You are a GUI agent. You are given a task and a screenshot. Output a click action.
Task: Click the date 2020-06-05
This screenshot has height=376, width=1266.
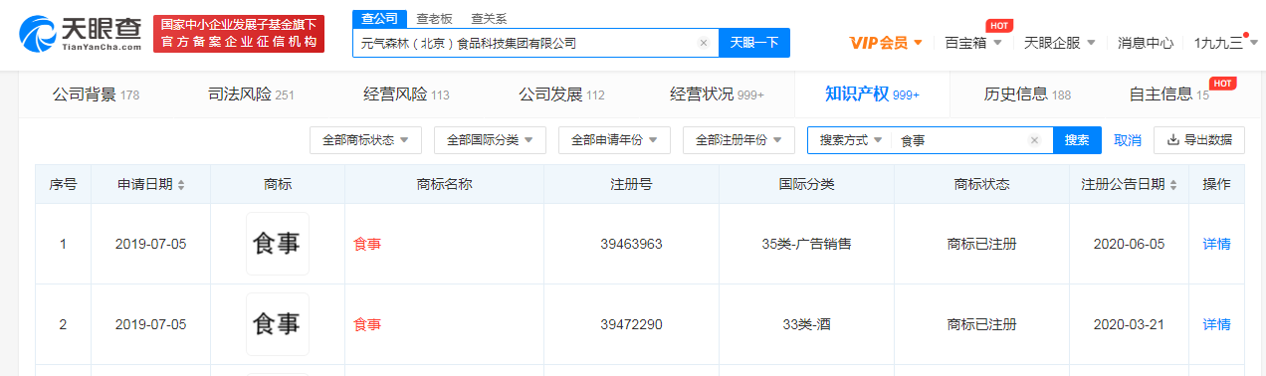[x=1129, y=244]
